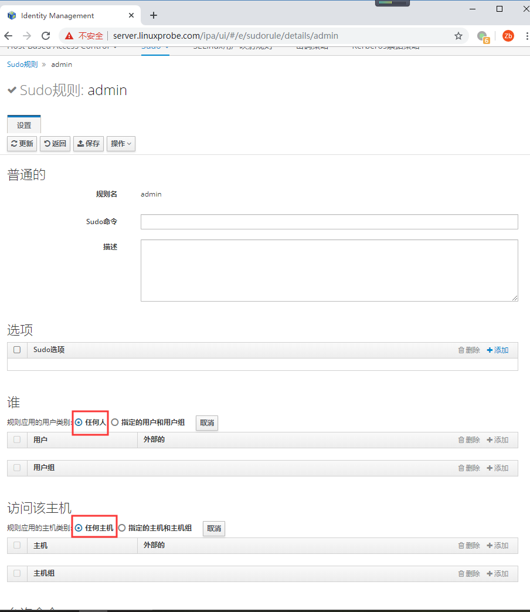Click 添加 in the 主机组 table
530x612 pixels.
(498, 574)
